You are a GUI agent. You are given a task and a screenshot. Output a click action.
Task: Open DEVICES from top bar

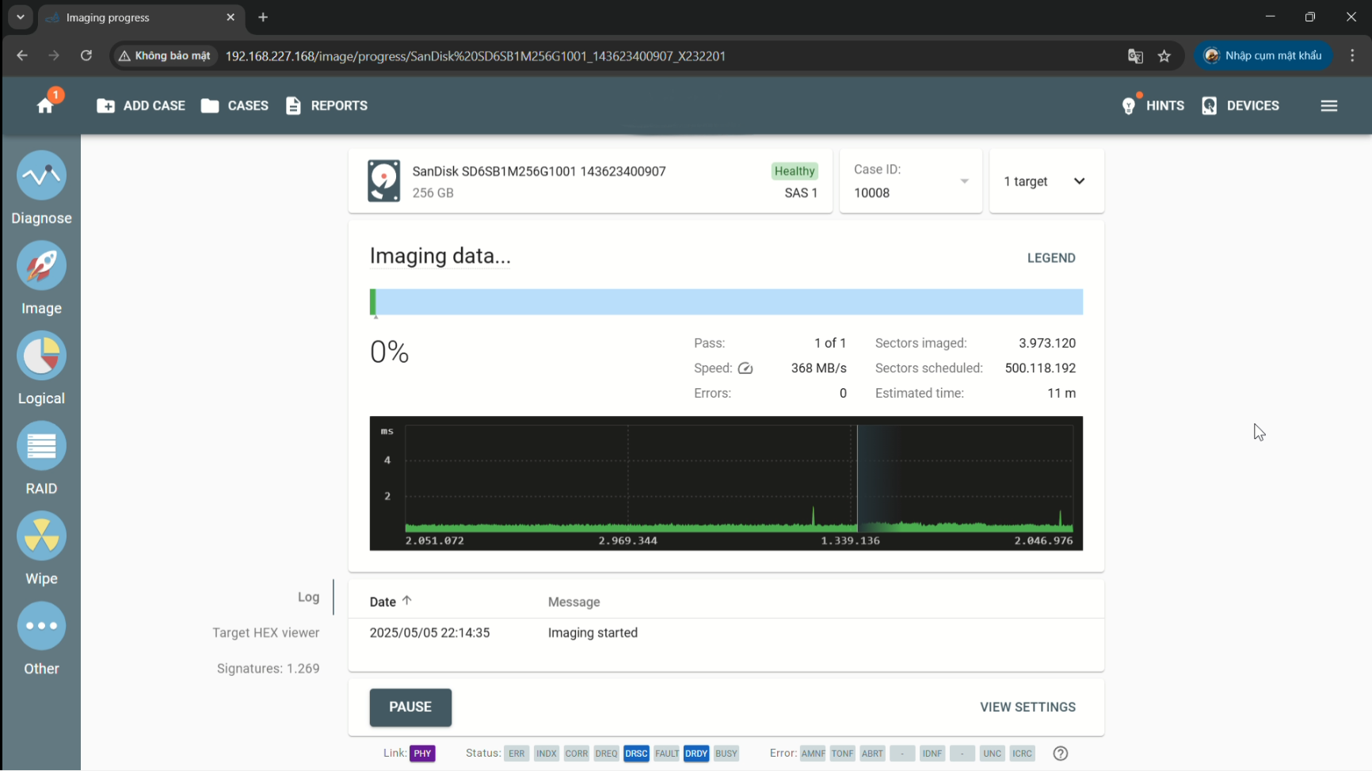coord(1241,105)
